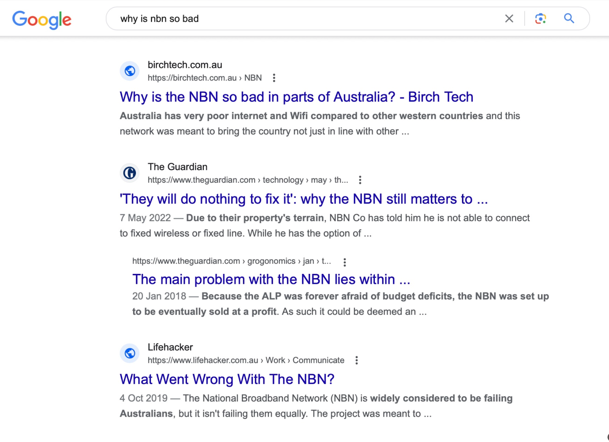The height and width of the screenshot is (442, 609).
Task: Open the three-dot menu for the Guardian technology result
Action: (360, 180)
